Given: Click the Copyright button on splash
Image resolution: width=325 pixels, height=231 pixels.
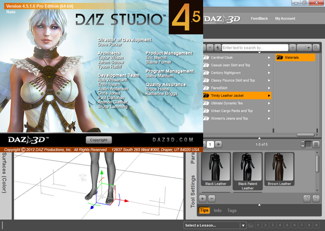Looking at the screenshot, I should [x=99, y=140].
